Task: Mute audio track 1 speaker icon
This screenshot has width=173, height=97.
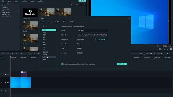Action: click(8, 91)
